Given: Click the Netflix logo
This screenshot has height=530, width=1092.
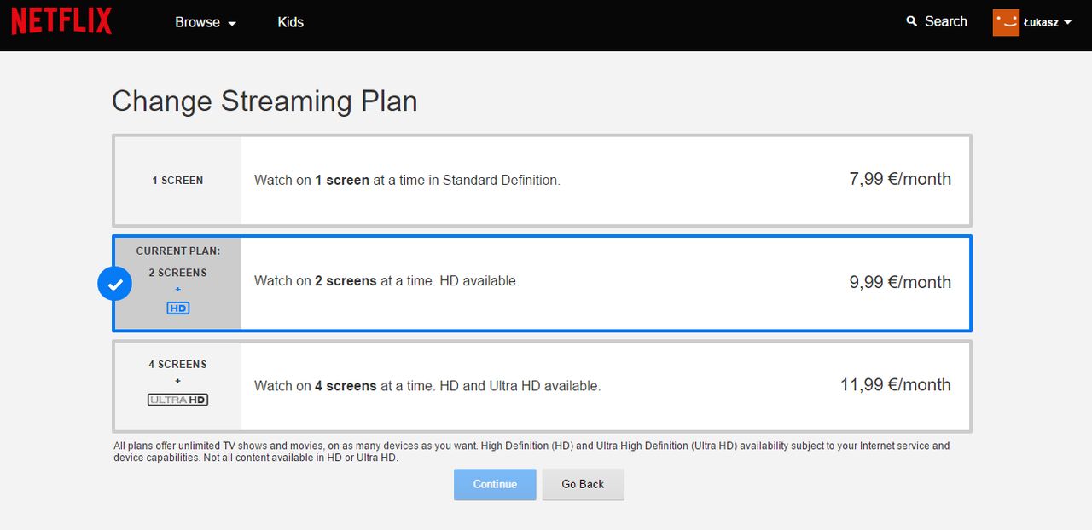Looking at the screenshot, I should click(61, 21).
